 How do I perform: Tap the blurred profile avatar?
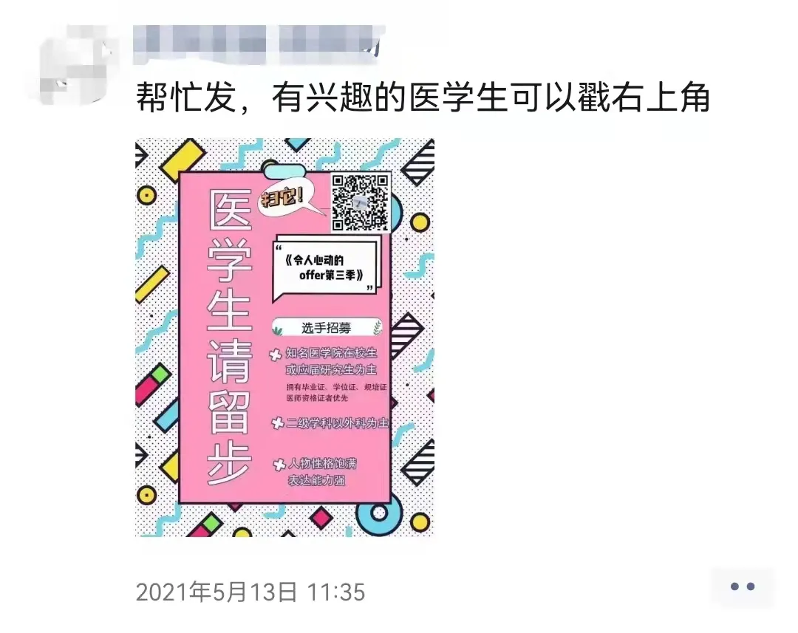[74, 65]
